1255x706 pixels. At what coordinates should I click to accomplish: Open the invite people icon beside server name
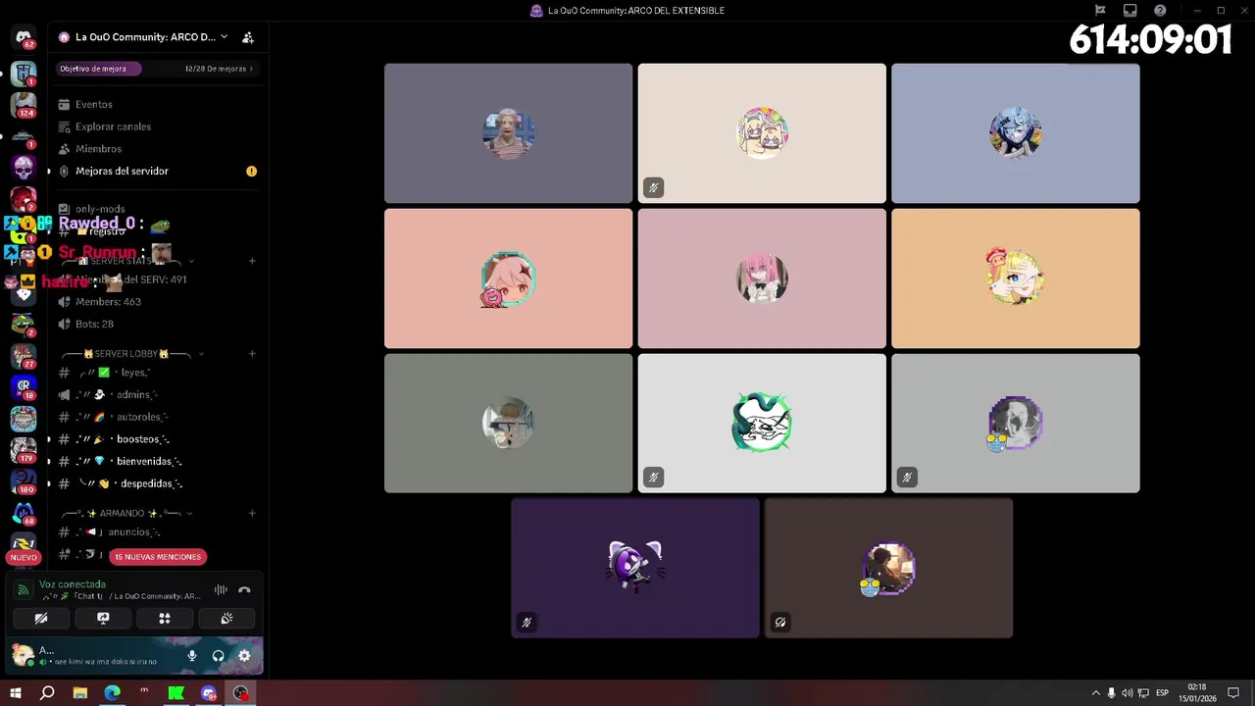pos(248,37)
